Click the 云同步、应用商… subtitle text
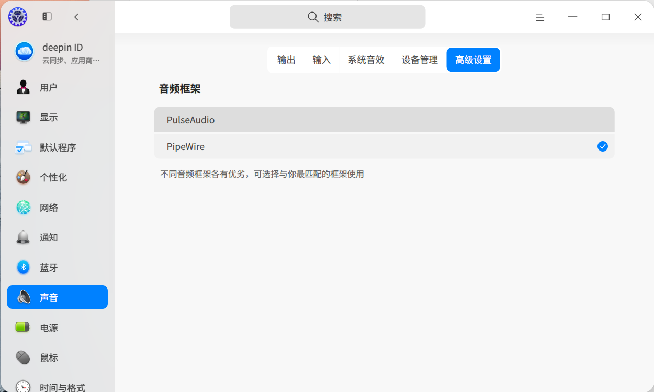 point(71,60)
